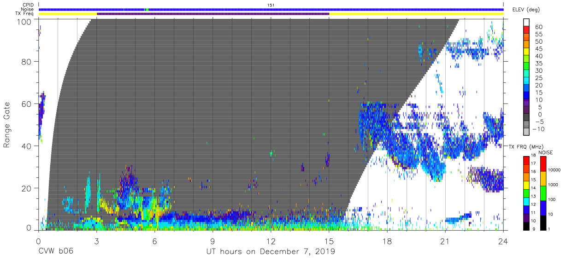Click the y-axis Range Gate label '40'
This screenshot has width=566, height=261.
(x=27, y=146)
